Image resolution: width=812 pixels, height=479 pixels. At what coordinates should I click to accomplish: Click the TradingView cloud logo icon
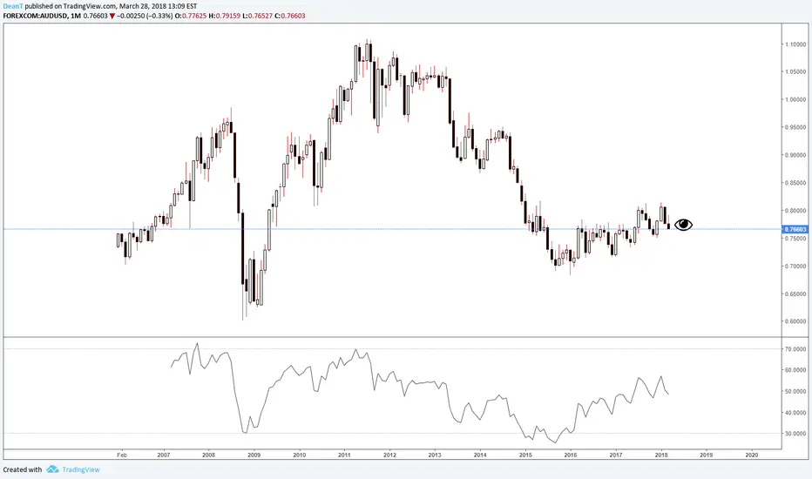(52, 469)
